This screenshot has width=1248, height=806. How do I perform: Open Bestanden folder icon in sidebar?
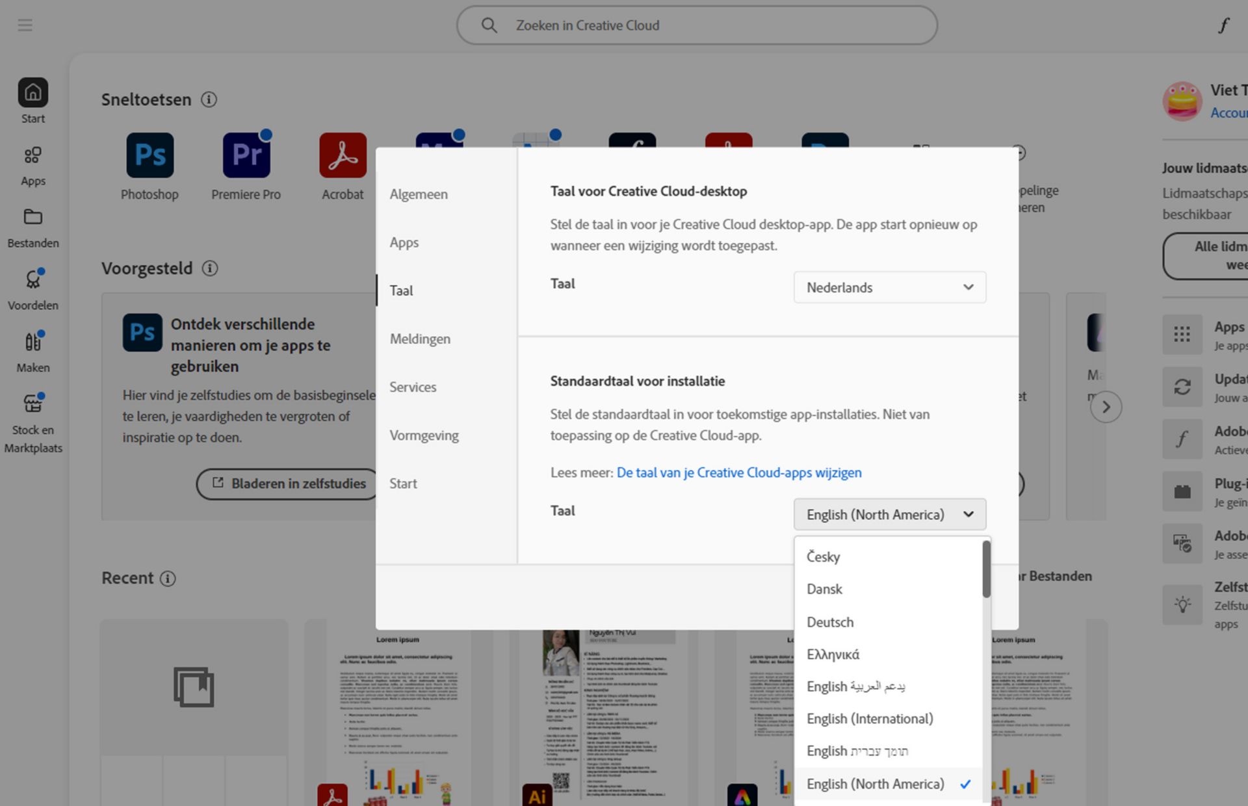click(x=32, y=217)
